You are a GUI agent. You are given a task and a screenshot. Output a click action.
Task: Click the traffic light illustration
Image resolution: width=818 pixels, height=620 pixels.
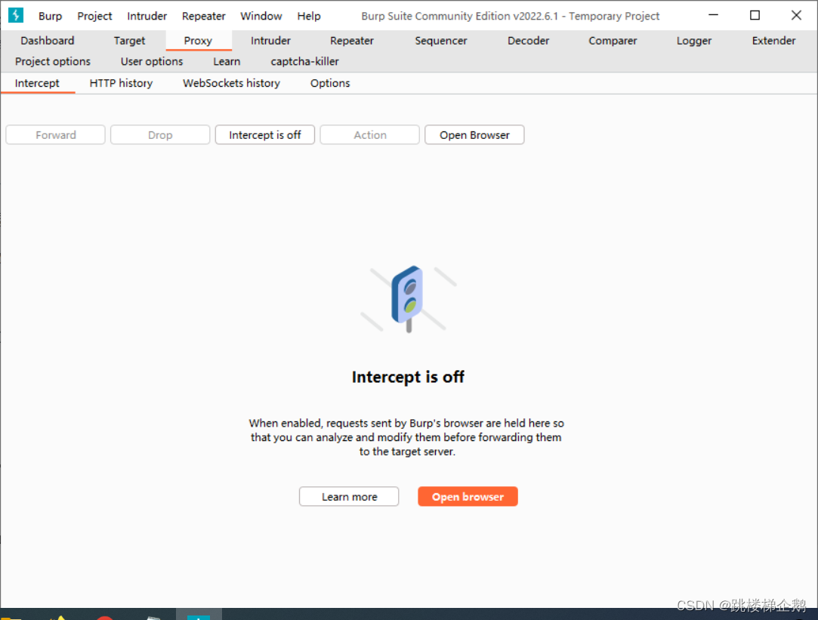point(409,298)
